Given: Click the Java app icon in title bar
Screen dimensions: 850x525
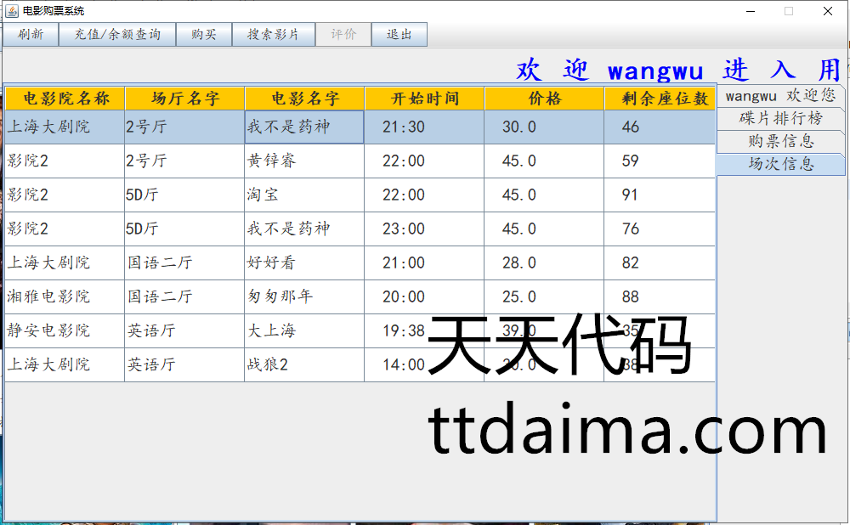Looking at the screenshot, I should point(12,11).
